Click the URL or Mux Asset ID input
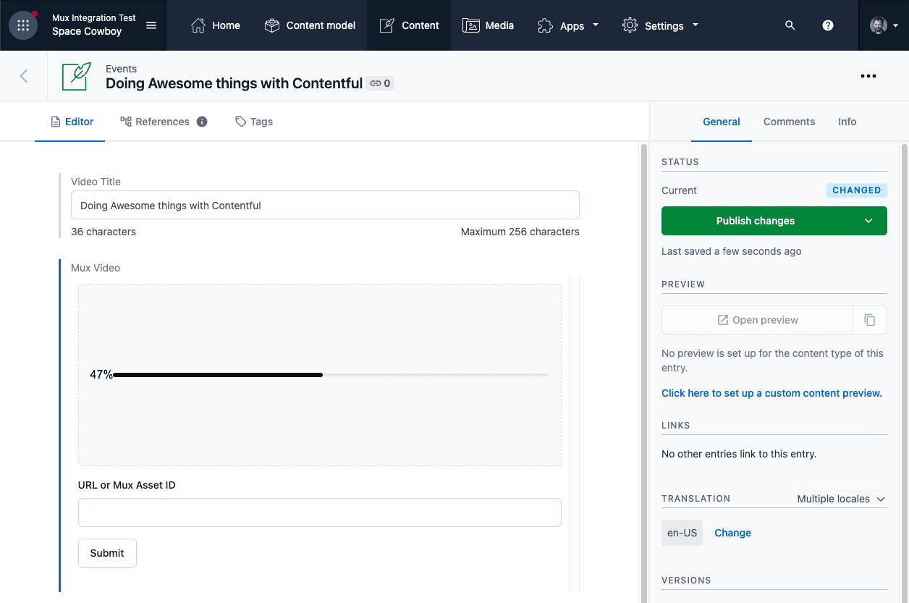 [319, 513]
